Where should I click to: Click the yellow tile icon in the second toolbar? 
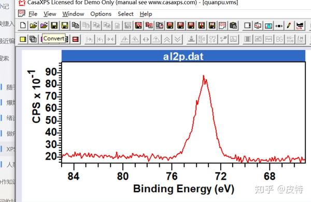pyautogui.click(x=23, y=39)
